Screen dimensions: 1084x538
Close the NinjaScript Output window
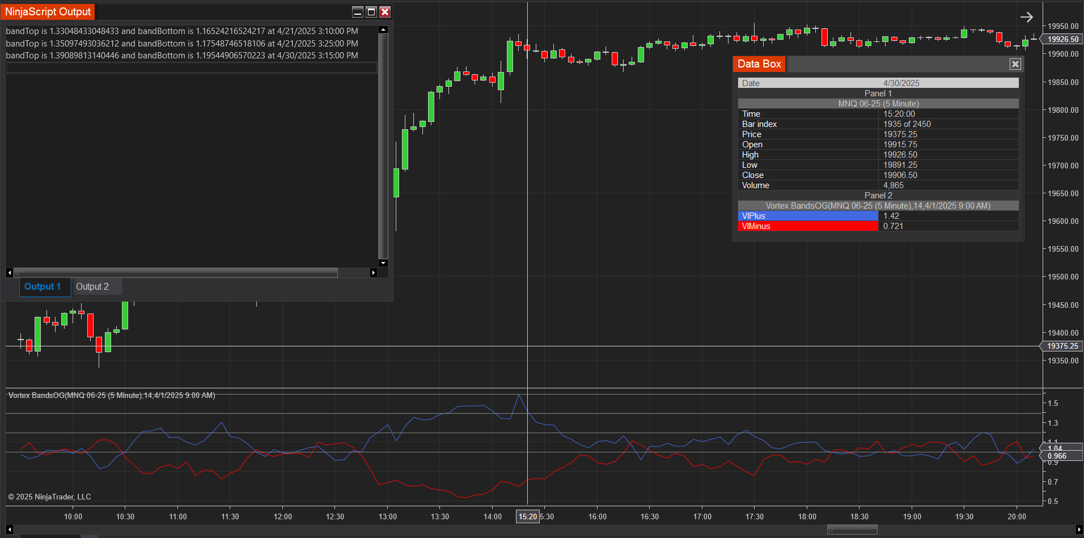click(385, 12)
